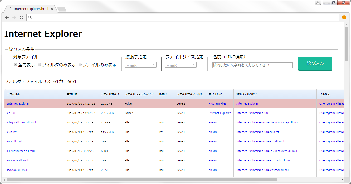This screenshot has width=351, height=184.
Task: Click the browser back navigation arrow
Action: (x=7, y=17)
